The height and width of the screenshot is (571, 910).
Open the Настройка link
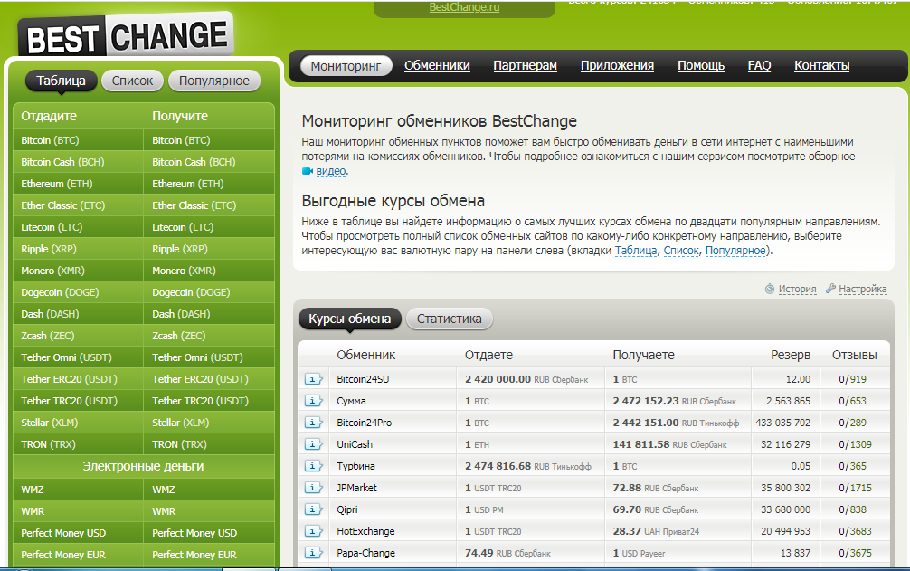[862, 289]
